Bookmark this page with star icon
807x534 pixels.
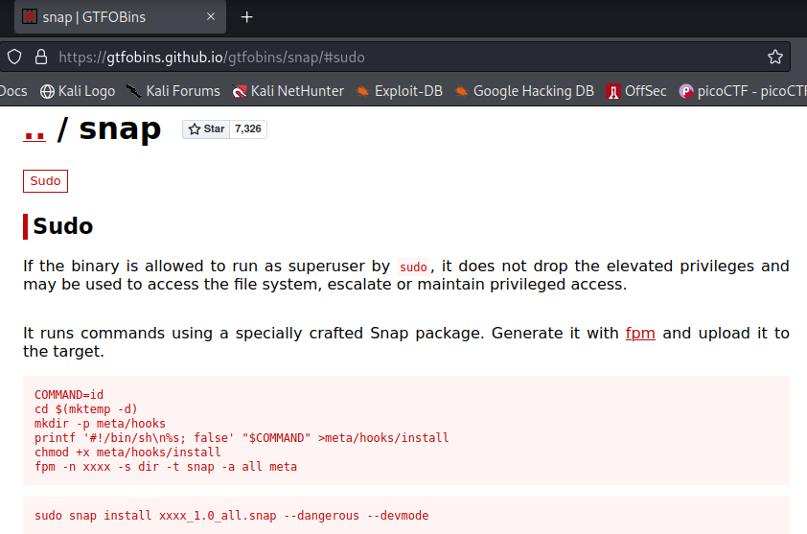point(775,57)
